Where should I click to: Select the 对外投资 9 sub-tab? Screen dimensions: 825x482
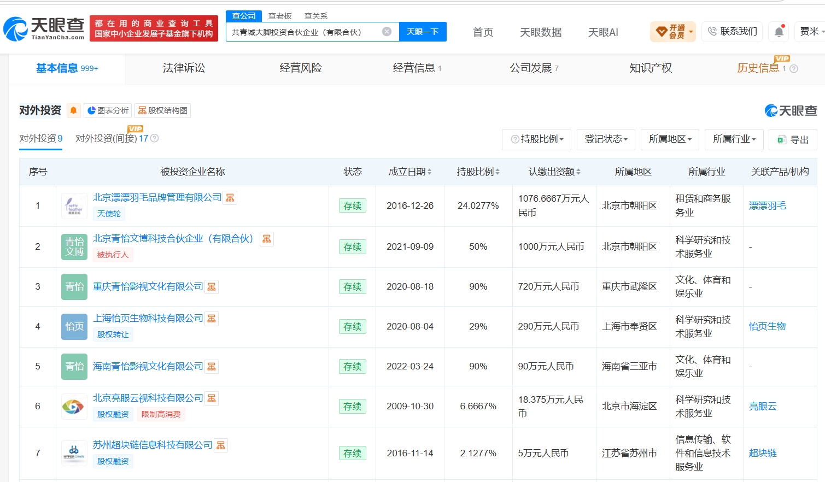pyautogui.click(x=41, y=139)
